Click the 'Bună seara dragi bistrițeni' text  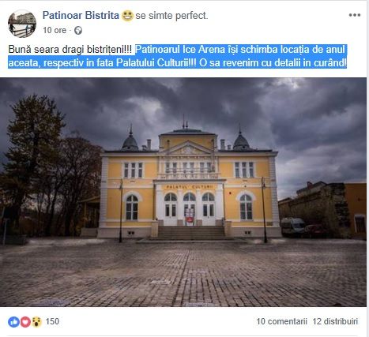[x=70, y=50]
